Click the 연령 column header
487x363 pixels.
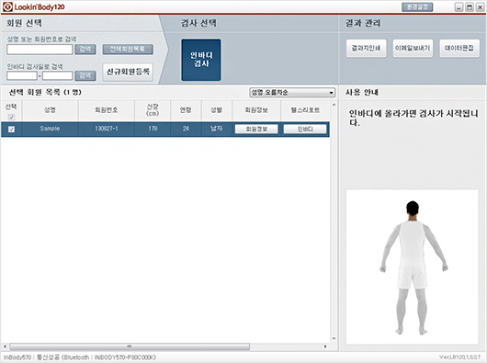[x=186, y=110]
